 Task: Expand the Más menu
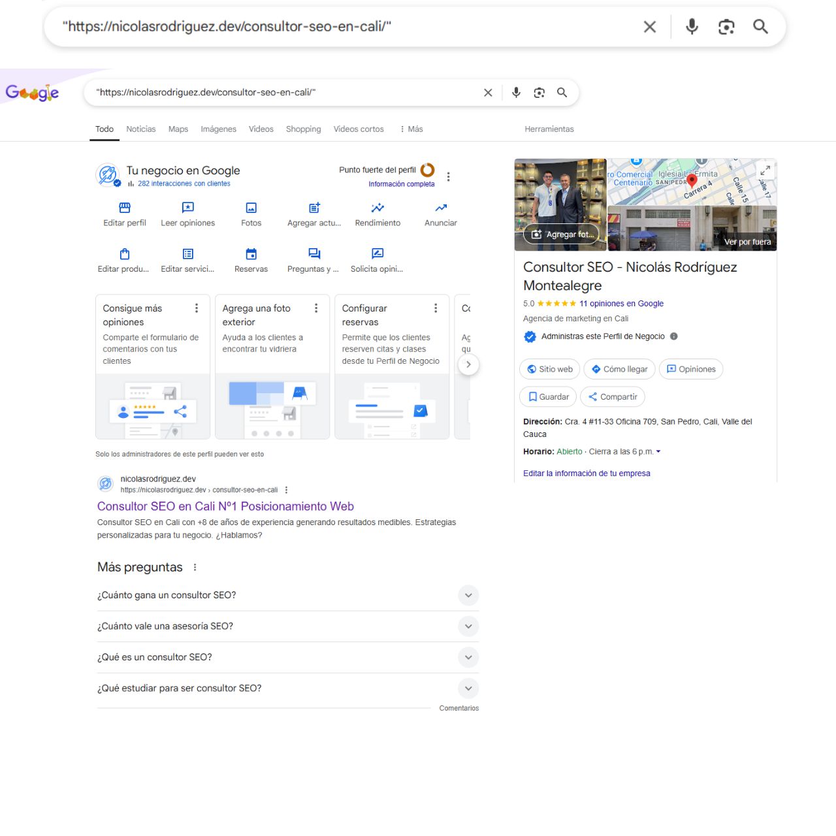(x=411, y=129)
